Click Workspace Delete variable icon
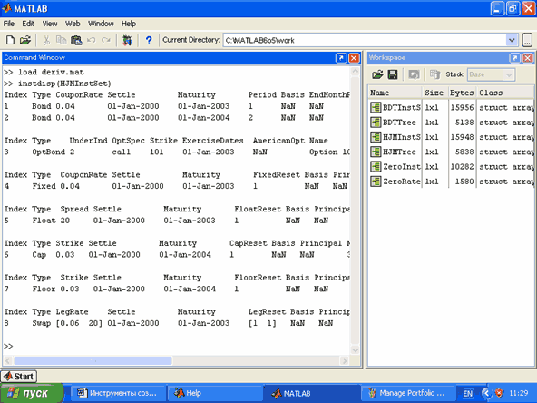 coord(434,74)
